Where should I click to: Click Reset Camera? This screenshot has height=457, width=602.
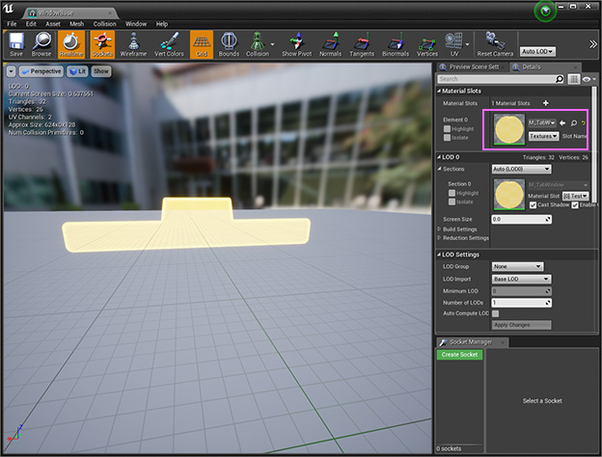point(495,44)
